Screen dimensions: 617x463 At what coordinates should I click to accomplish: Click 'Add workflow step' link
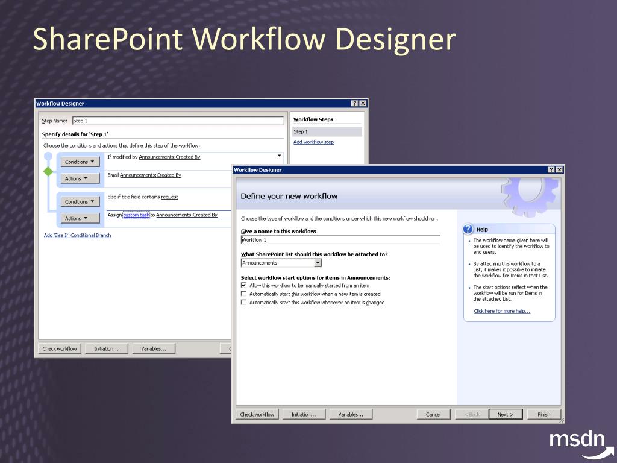[313, 142]
